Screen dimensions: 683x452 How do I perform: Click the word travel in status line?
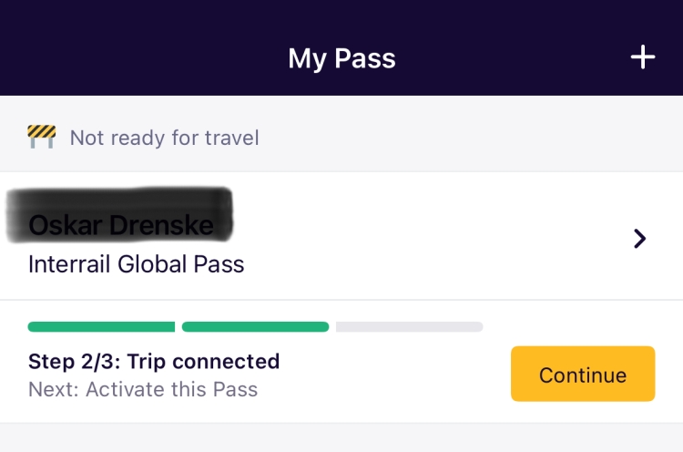(231, 138)
